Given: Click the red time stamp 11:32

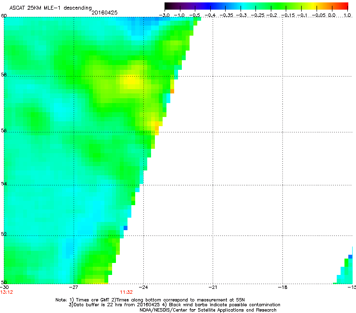Looking at the screenshot, I should (126, 292).
